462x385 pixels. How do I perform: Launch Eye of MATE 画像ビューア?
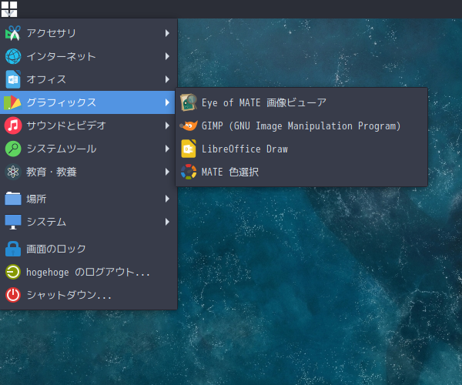click(x=301, y=102)
